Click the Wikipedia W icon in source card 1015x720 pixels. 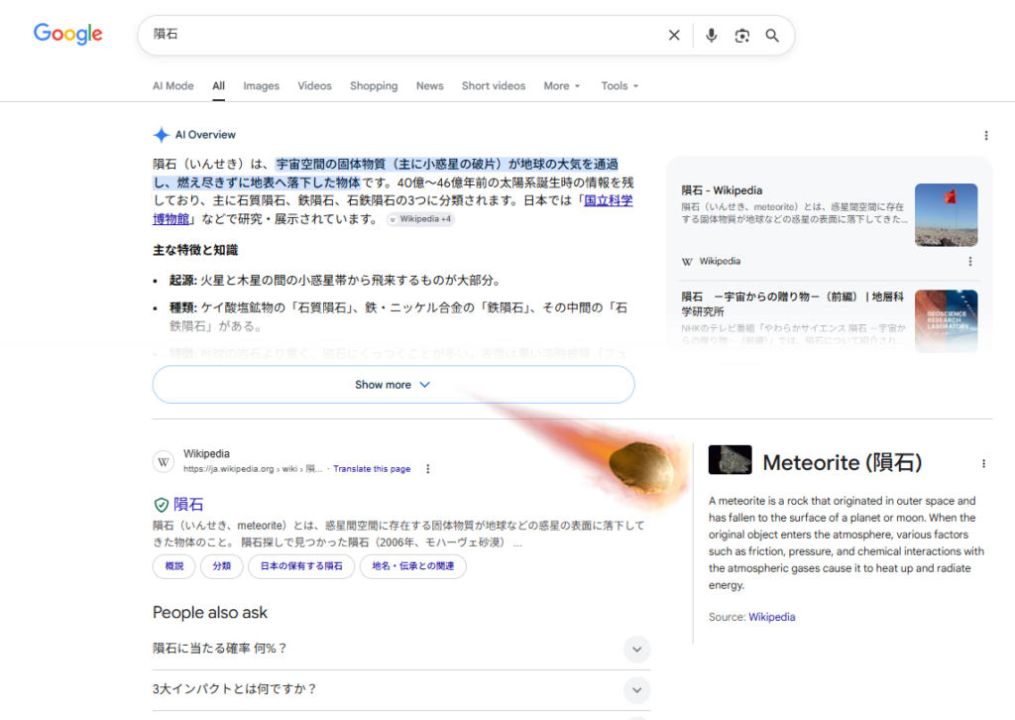pos(687,262)
